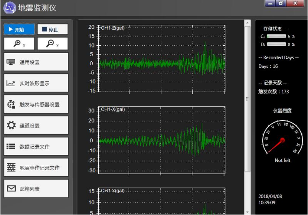Click the waveform panel vertical scrollbar thumb
This screenshot has width=308, height=215.
pos(247,98)
